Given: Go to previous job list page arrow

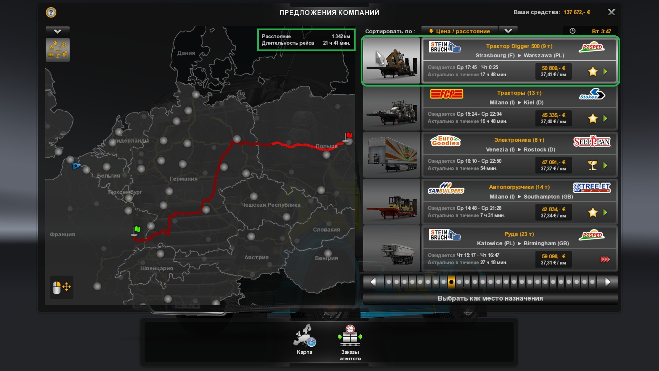Looking at the screenshot, I should tap(373, 282).
